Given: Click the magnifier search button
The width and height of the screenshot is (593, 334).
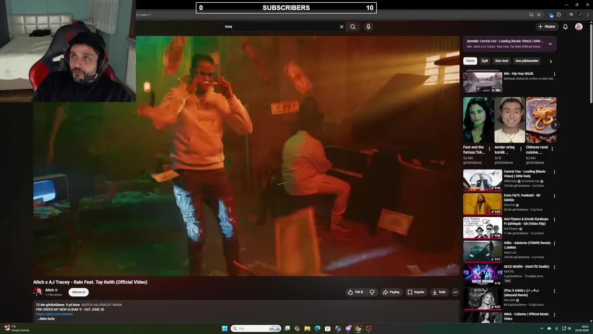Looking at the screenshot, I should click(x=353, y=26).
